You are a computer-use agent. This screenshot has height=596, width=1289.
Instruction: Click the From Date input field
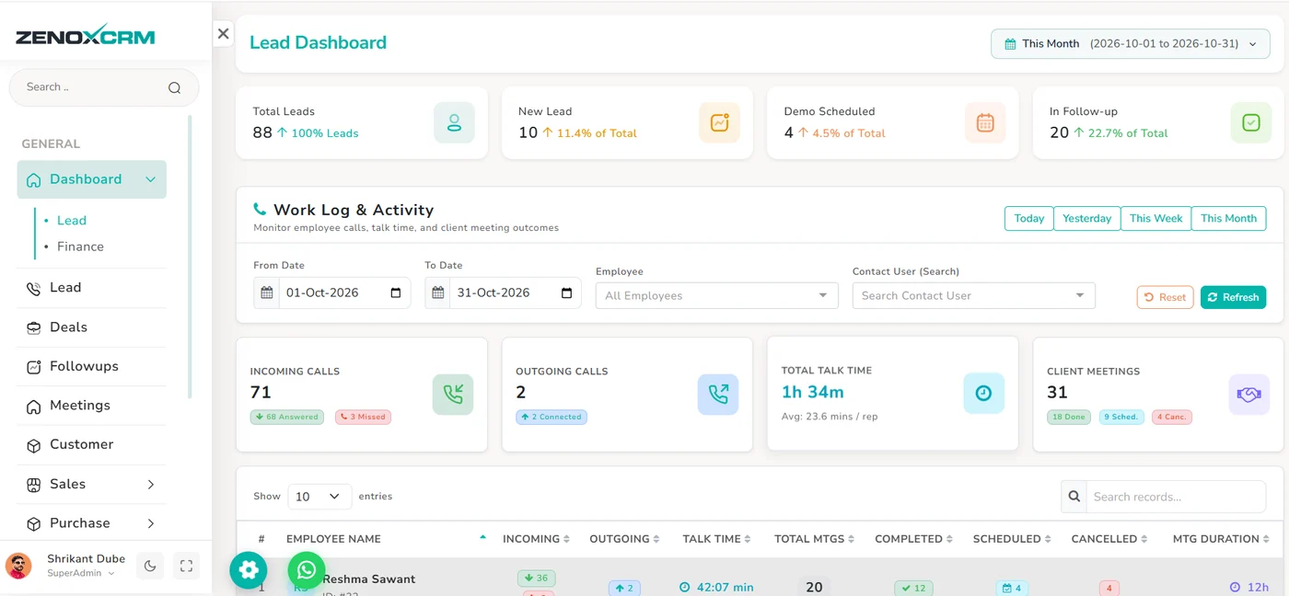click(344, 292)
